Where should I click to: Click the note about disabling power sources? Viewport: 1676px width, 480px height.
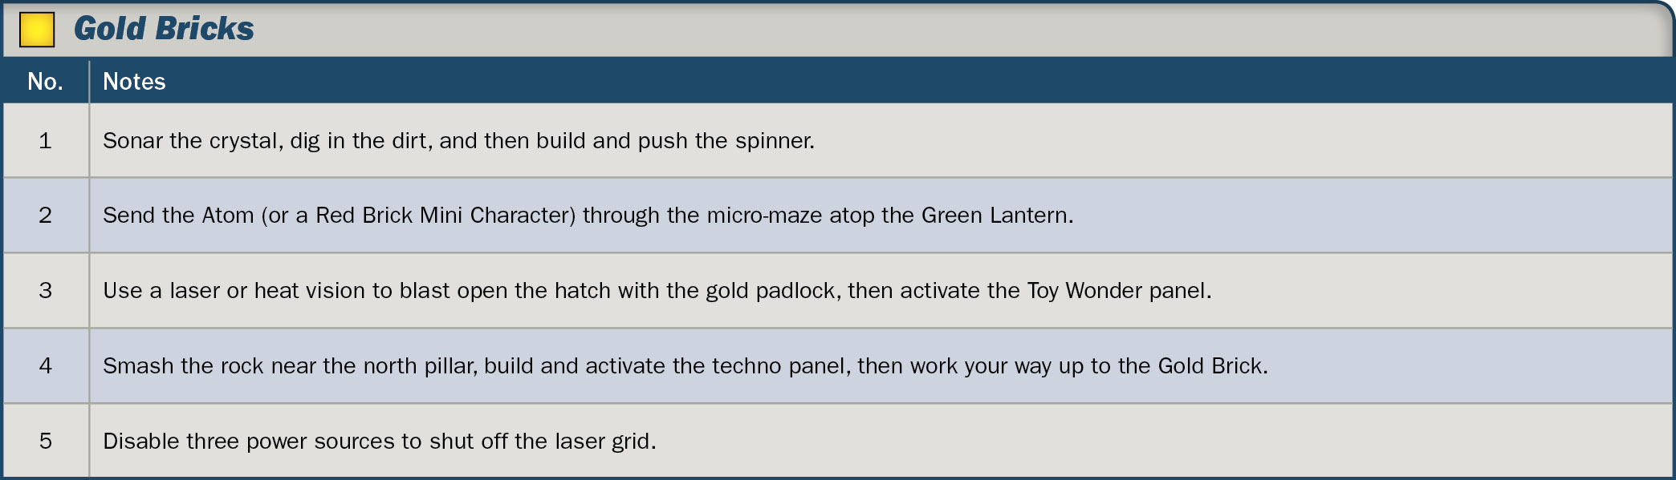(x=379, y=442)
